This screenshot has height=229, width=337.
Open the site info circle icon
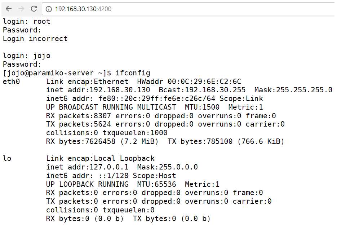pyautogui.click(x=49, y=9)
